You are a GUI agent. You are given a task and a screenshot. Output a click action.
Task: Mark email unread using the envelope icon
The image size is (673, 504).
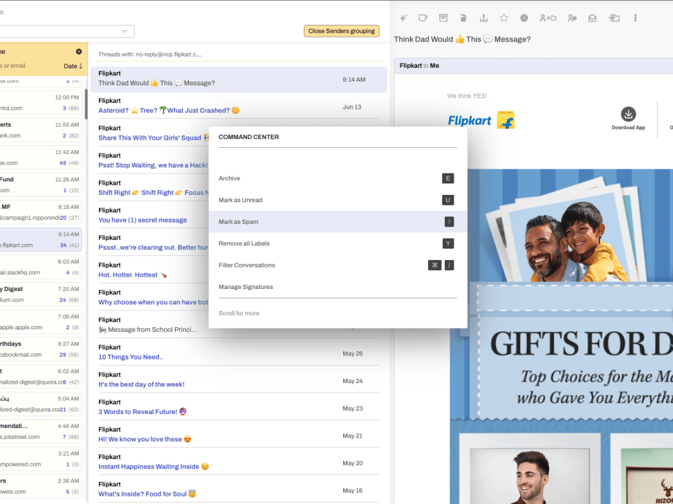(x=592, y=18)
